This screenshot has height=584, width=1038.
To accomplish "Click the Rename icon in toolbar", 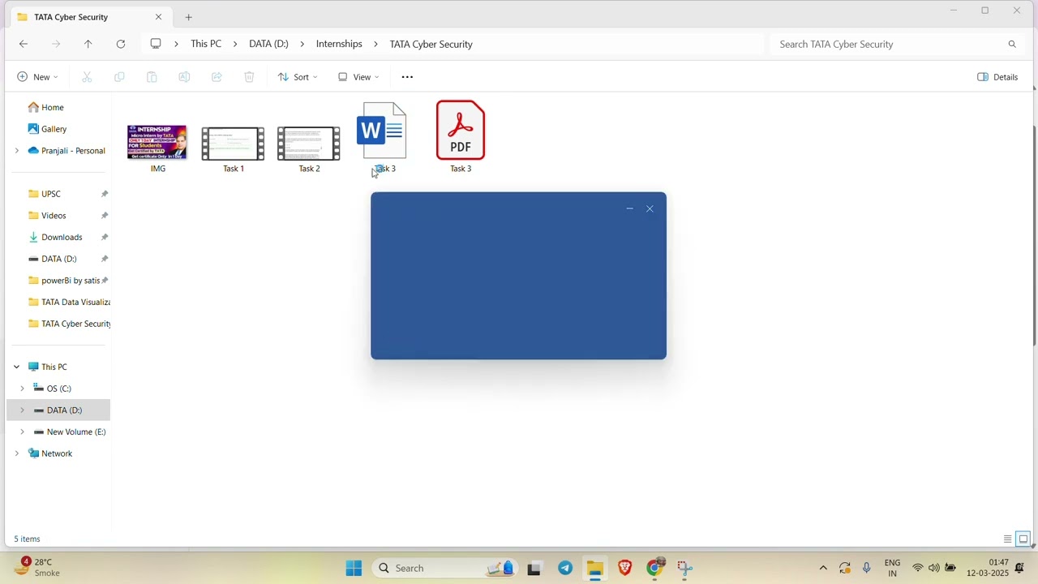I will [184, 77].
